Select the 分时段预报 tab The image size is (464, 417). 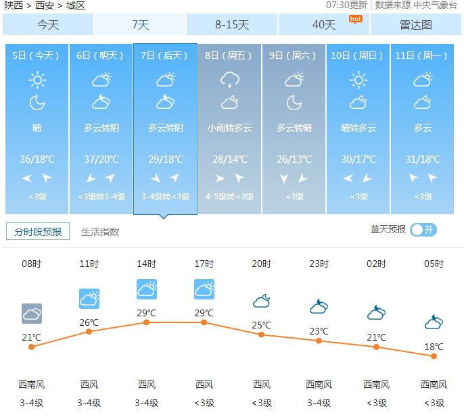point(38,231)
